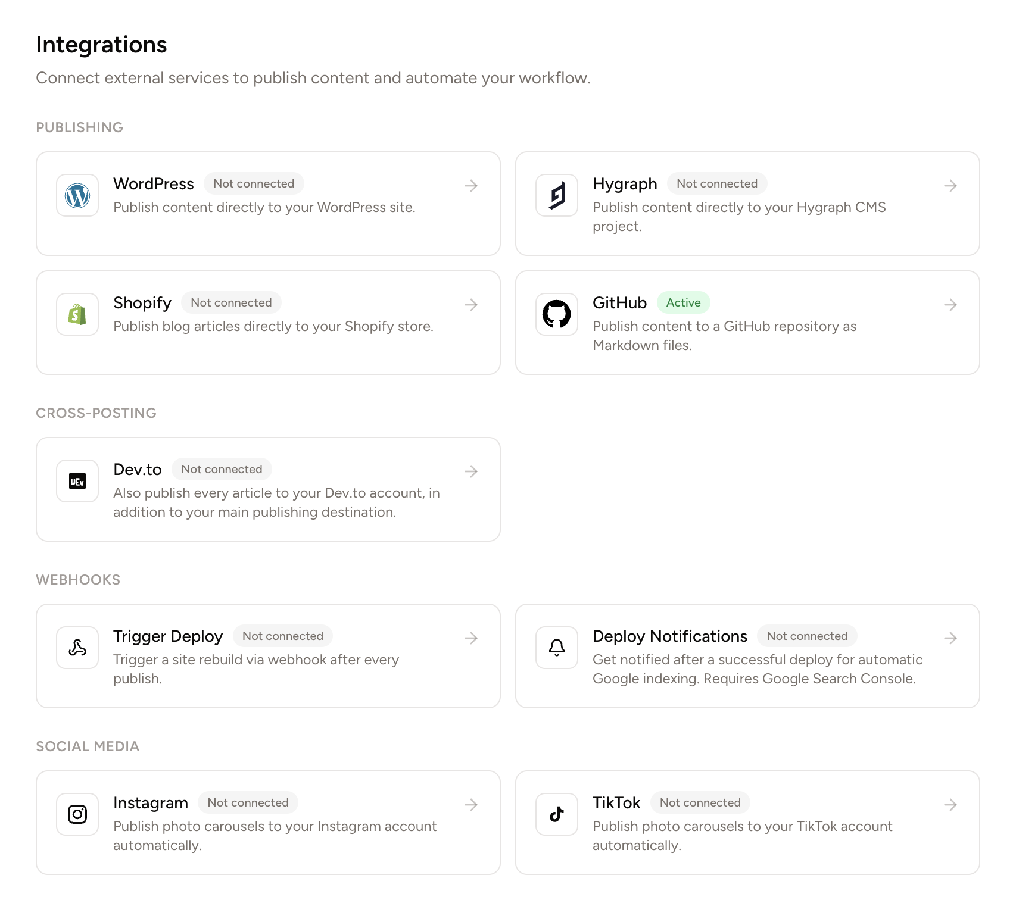The image size is (1016, 906).
Task: Click the WEBHOOKS section heading
Action: click(x=78, y=580)
